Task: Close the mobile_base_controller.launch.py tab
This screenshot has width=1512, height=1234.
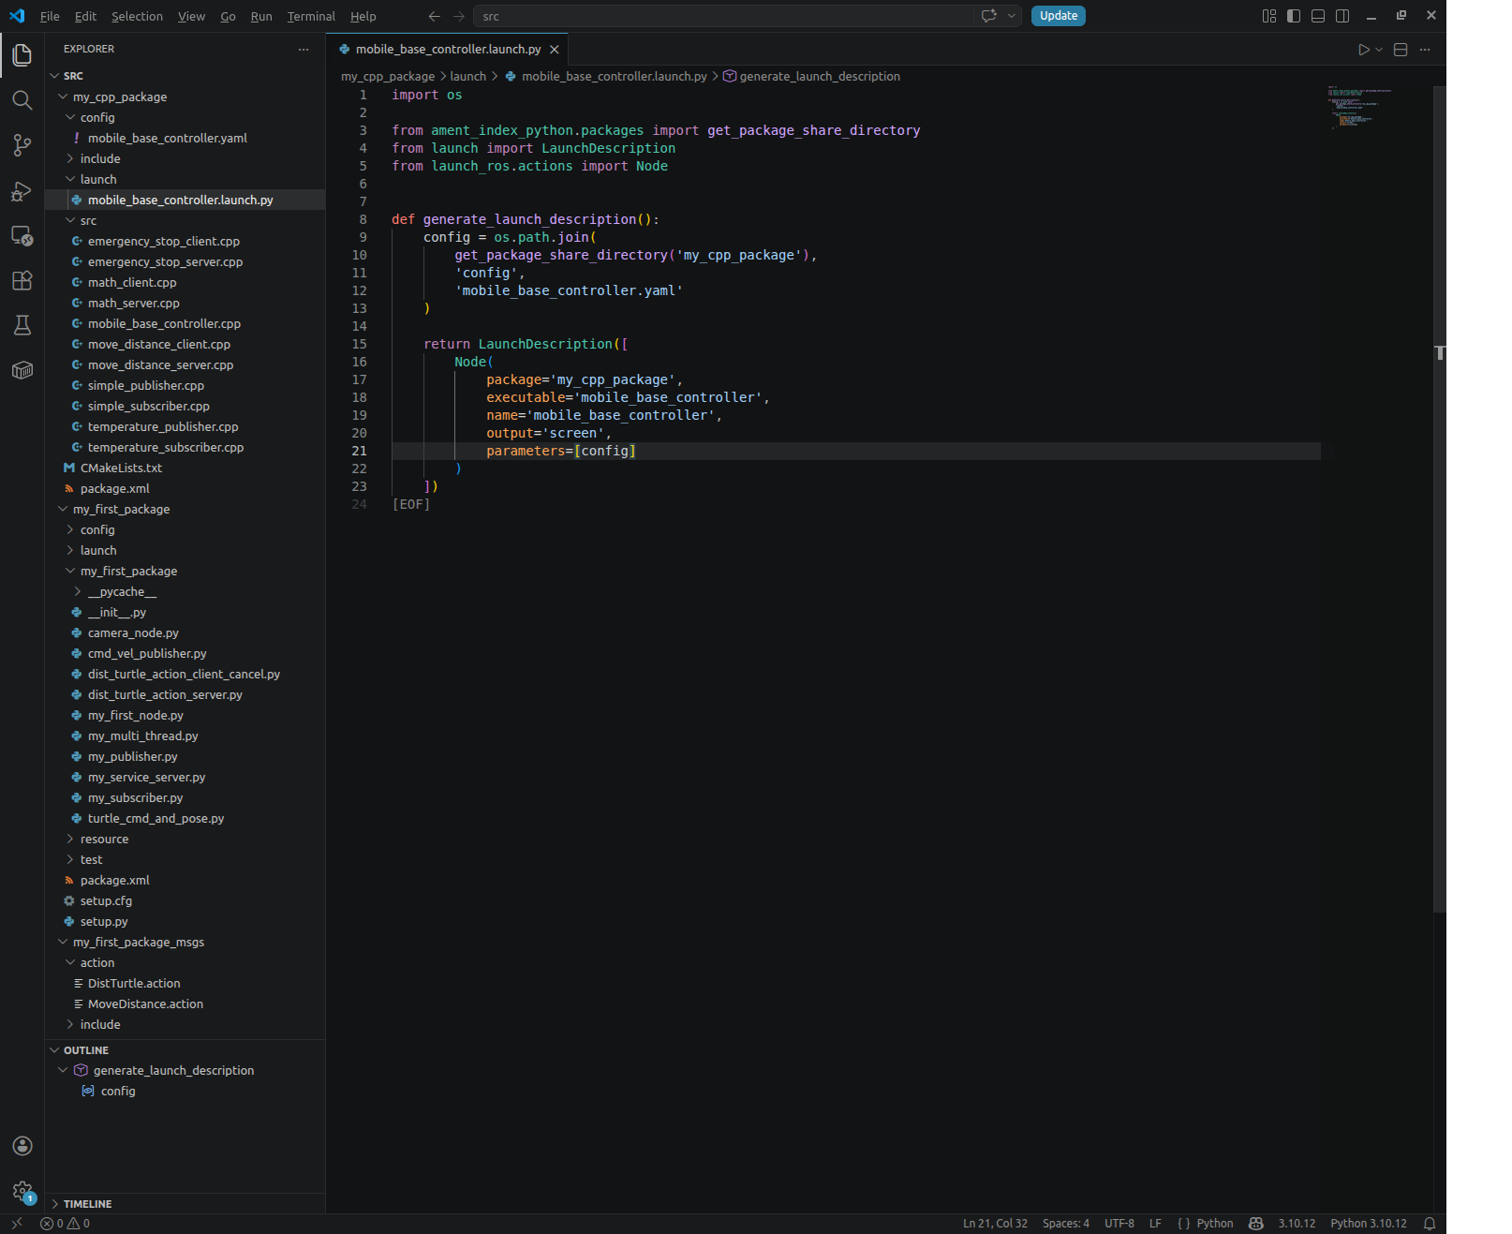Action: [x=555, y=50]
